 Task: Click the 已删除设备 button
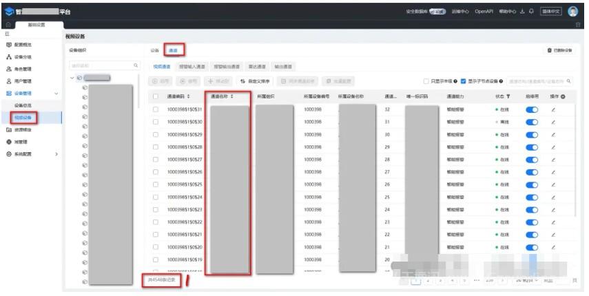[559, 50]
